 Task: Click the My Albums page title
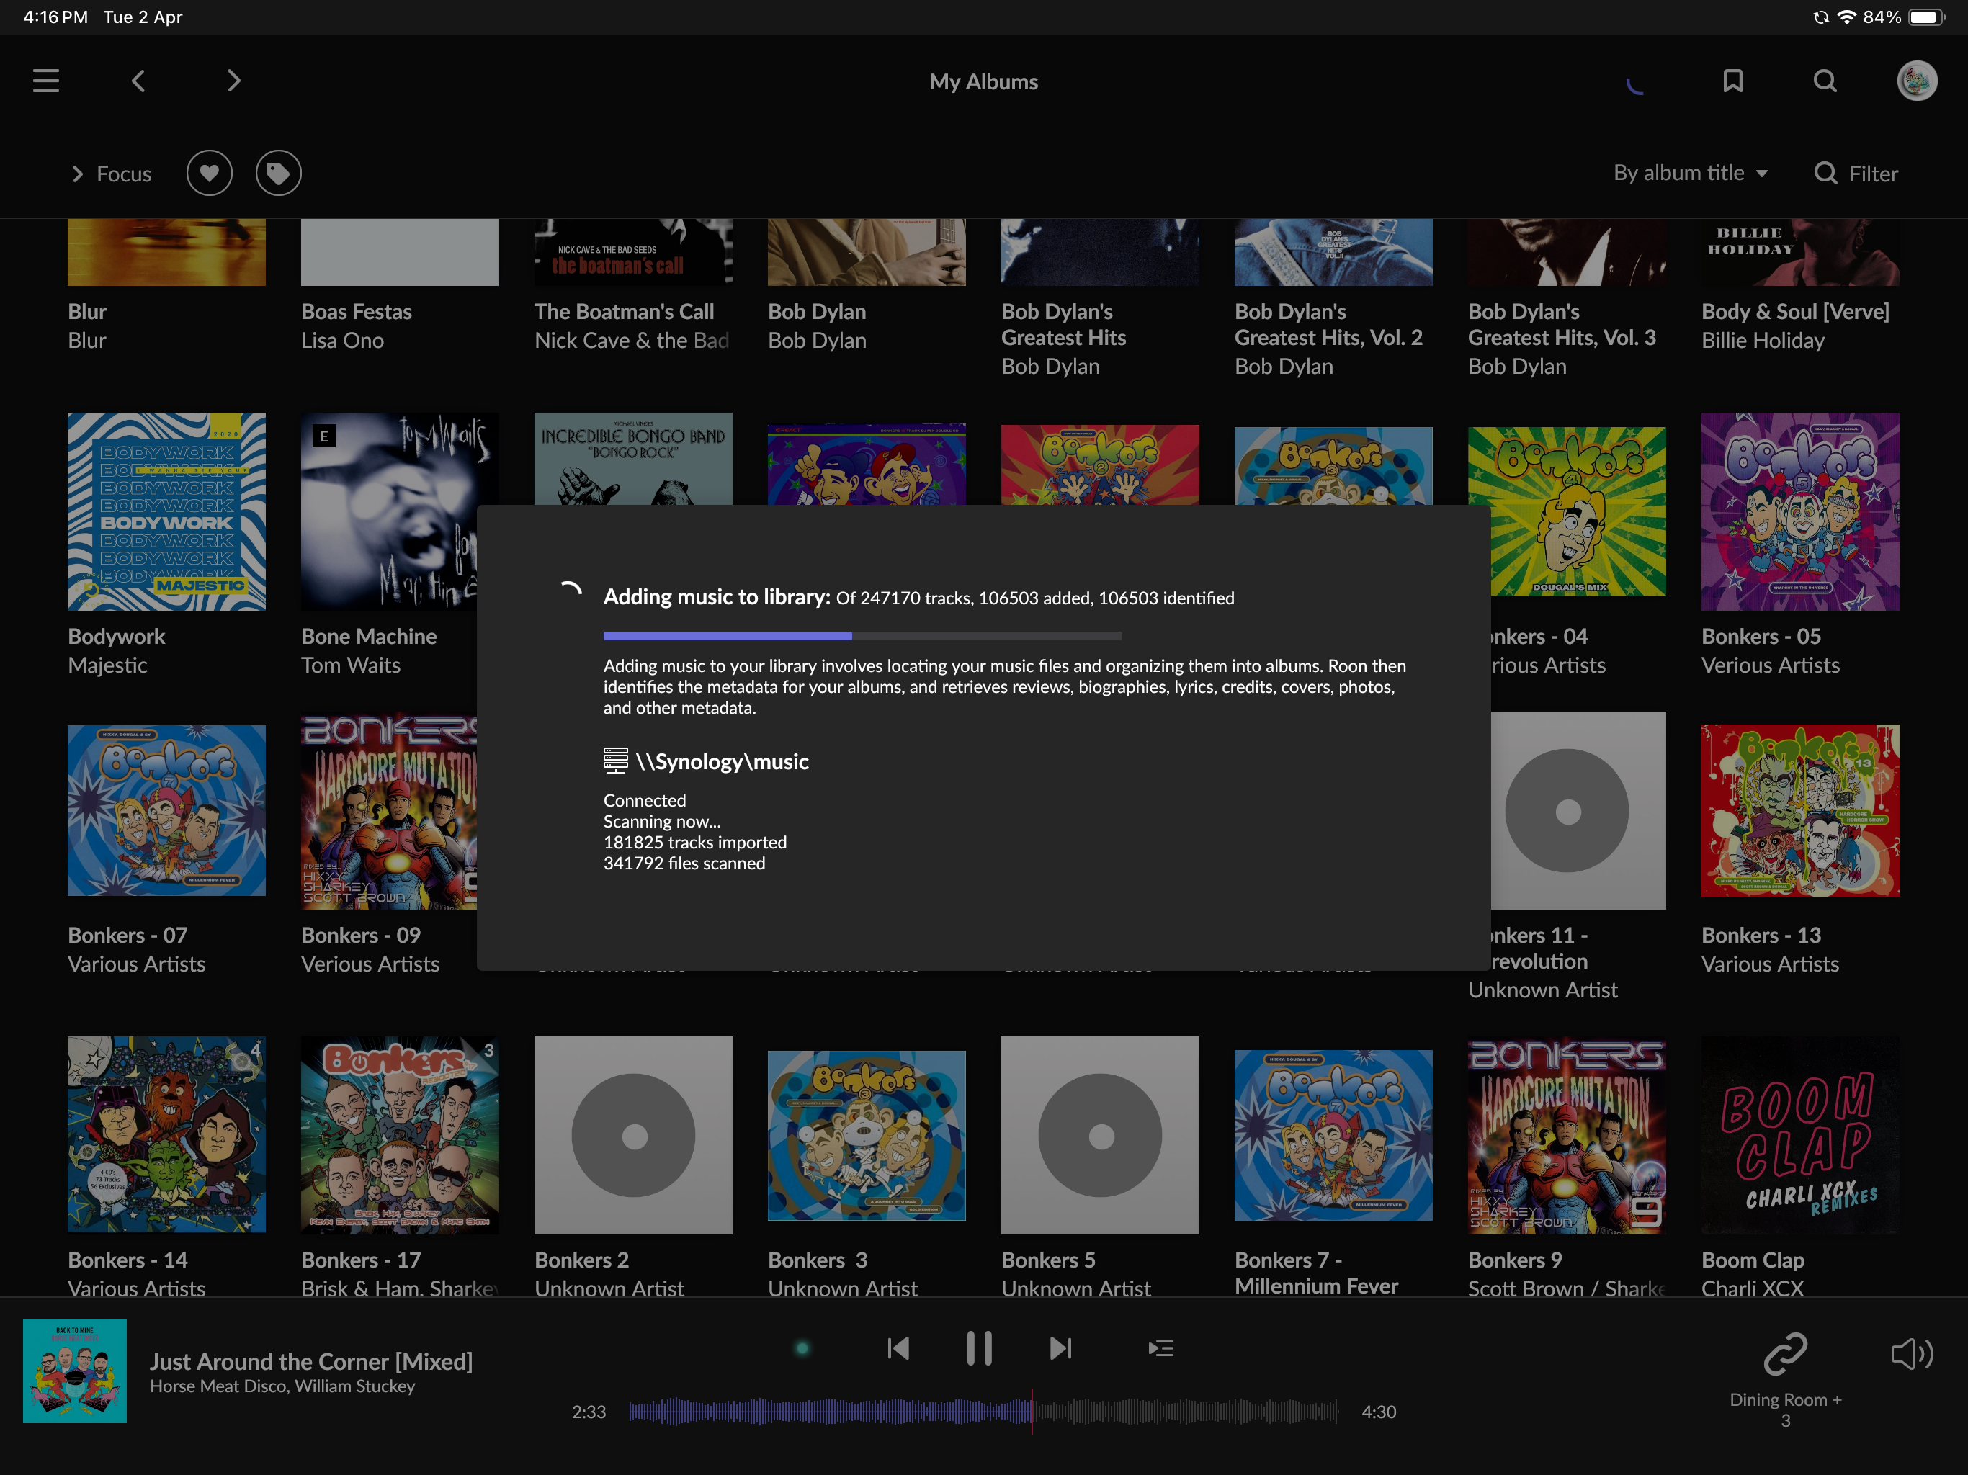click(983, 82)
